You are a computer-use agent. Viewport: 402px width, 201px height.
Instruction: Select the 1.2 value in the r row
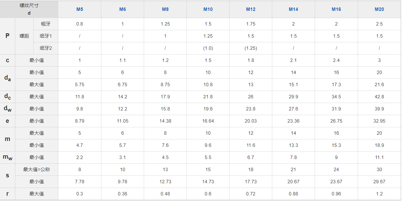click(379, 194)
